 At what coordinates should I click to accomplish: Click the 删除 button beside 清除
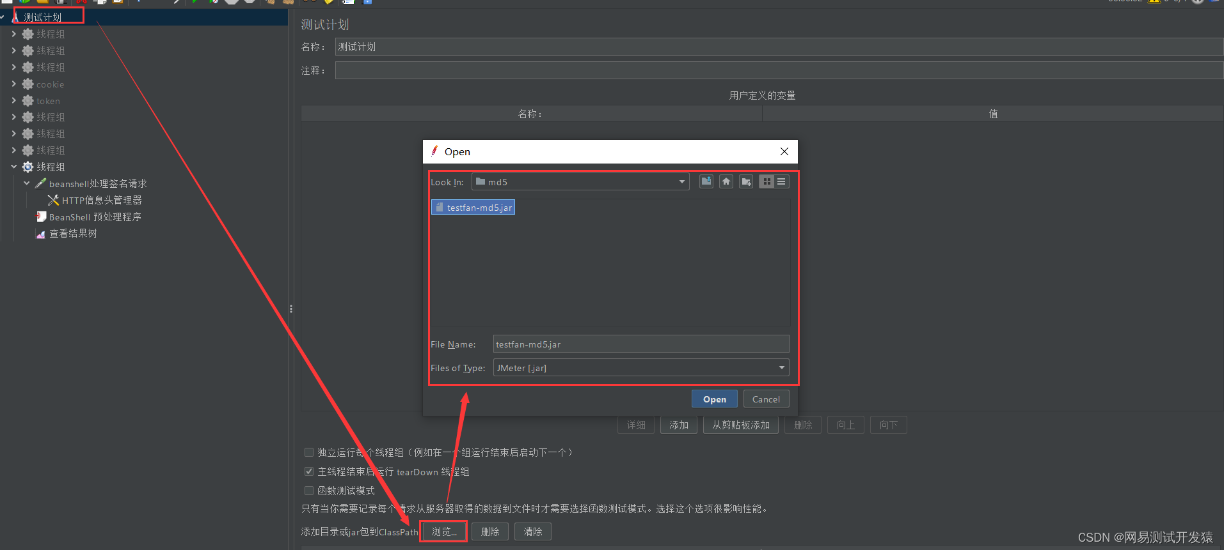pyautogui.click(x=490, y=531)
